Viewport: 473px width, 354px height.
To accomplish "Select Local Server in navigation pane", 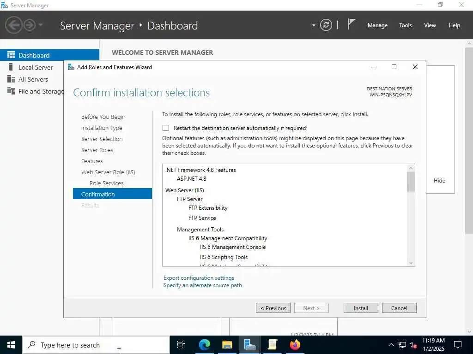I will click(x=36, y=67).
